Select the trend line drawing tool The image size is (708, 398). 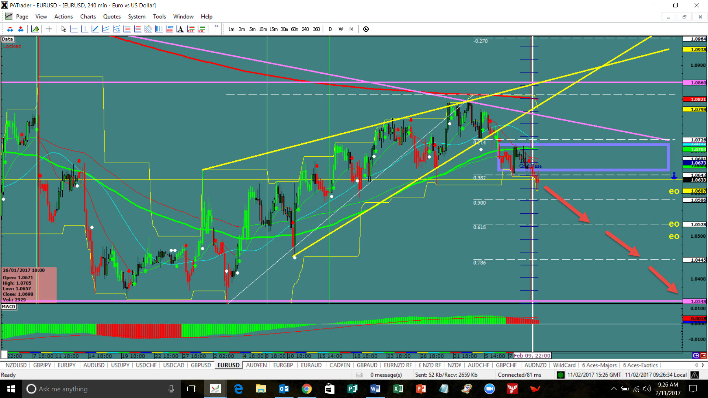(95, 29)
